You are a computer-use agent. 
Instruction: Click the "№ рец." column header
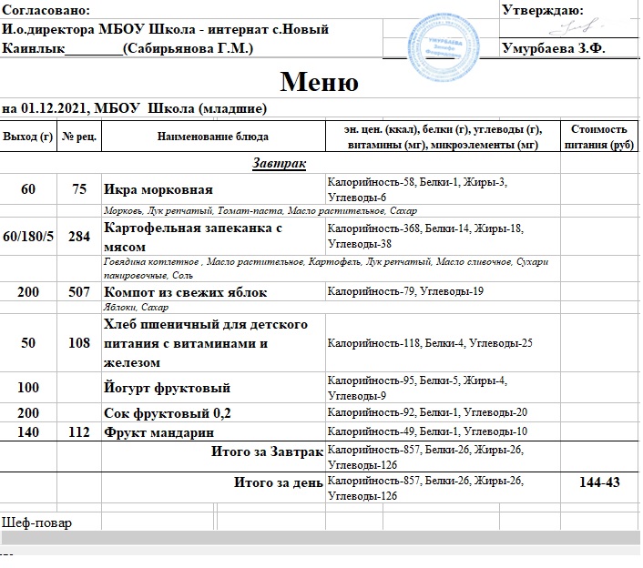(79, 137)
